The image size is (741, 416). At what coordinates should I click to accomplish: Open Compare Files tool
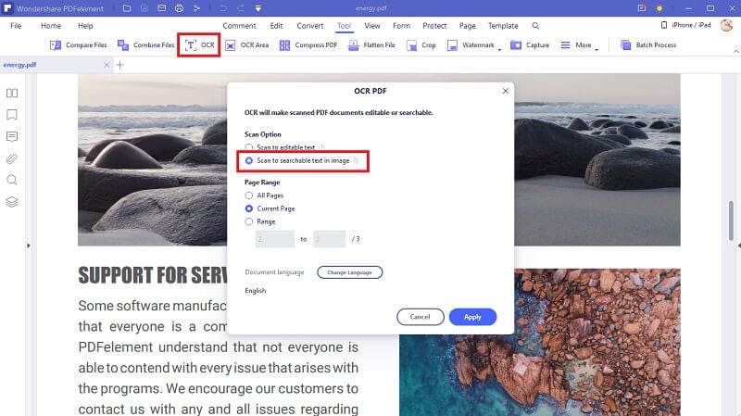(79, 44)
